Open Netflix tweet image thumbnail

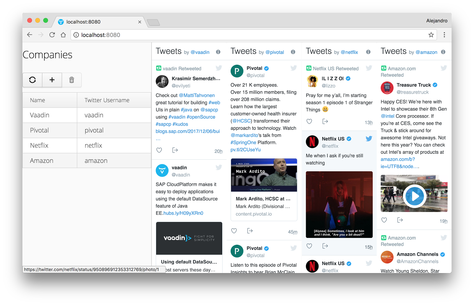(339, 205)
